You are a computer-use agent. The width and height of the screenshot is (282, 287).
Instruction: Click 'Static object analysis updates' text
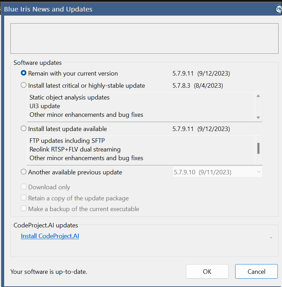[x=69, y=97]
